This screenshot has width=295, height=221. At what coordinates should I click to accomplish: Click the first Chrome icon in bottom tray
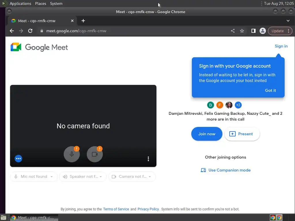[273, 218]
